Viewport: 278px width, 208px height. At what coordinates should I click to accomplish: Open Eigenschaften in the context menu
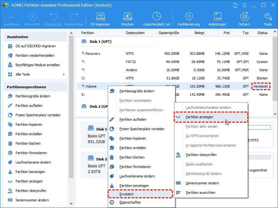pyautogui.click(x=141, y=203)
